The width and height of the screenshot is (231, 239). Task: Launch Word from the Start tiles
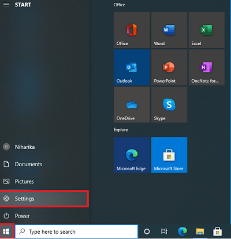click(169, 30)
